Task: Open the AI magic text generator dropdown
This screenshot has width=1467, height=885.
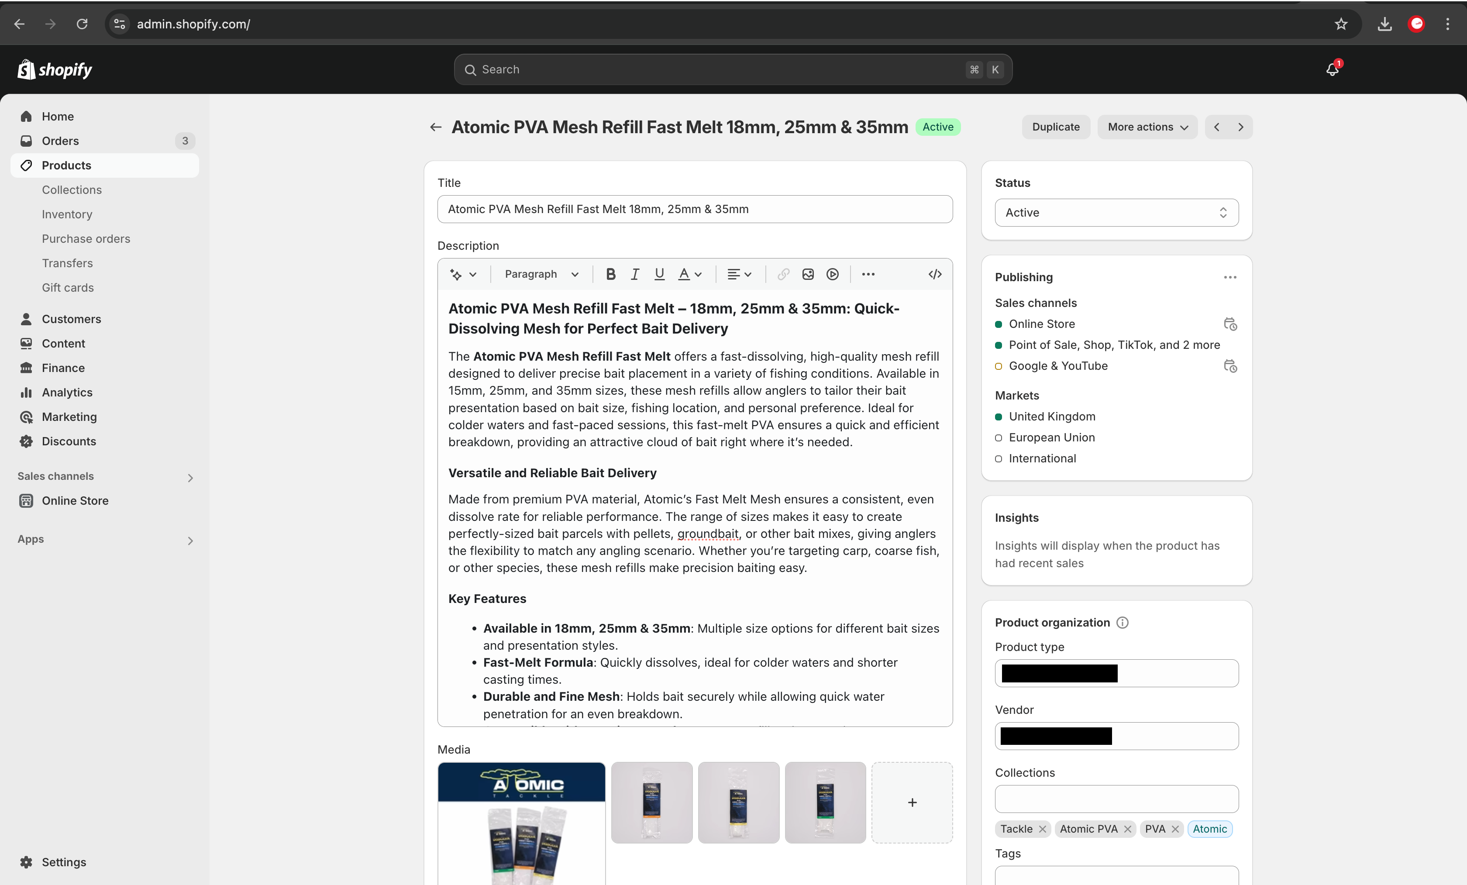Action: [463, 274]
